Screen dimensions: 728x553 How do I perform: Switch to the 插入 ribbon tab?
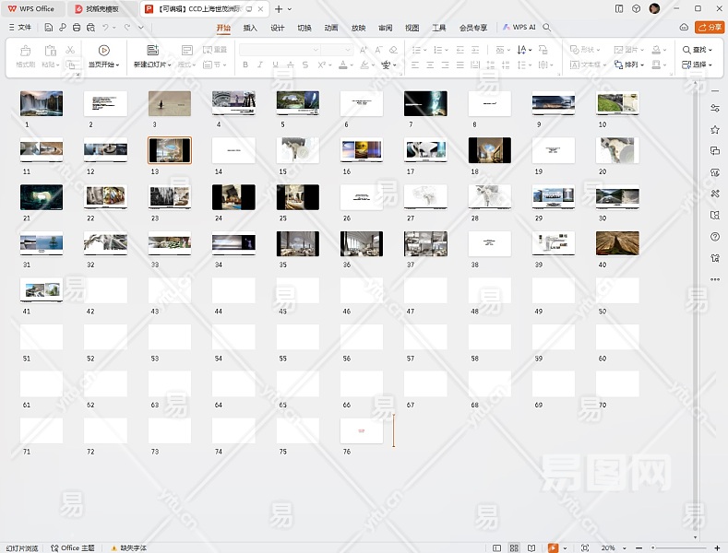pyautogui.click(x=250, y=28)
